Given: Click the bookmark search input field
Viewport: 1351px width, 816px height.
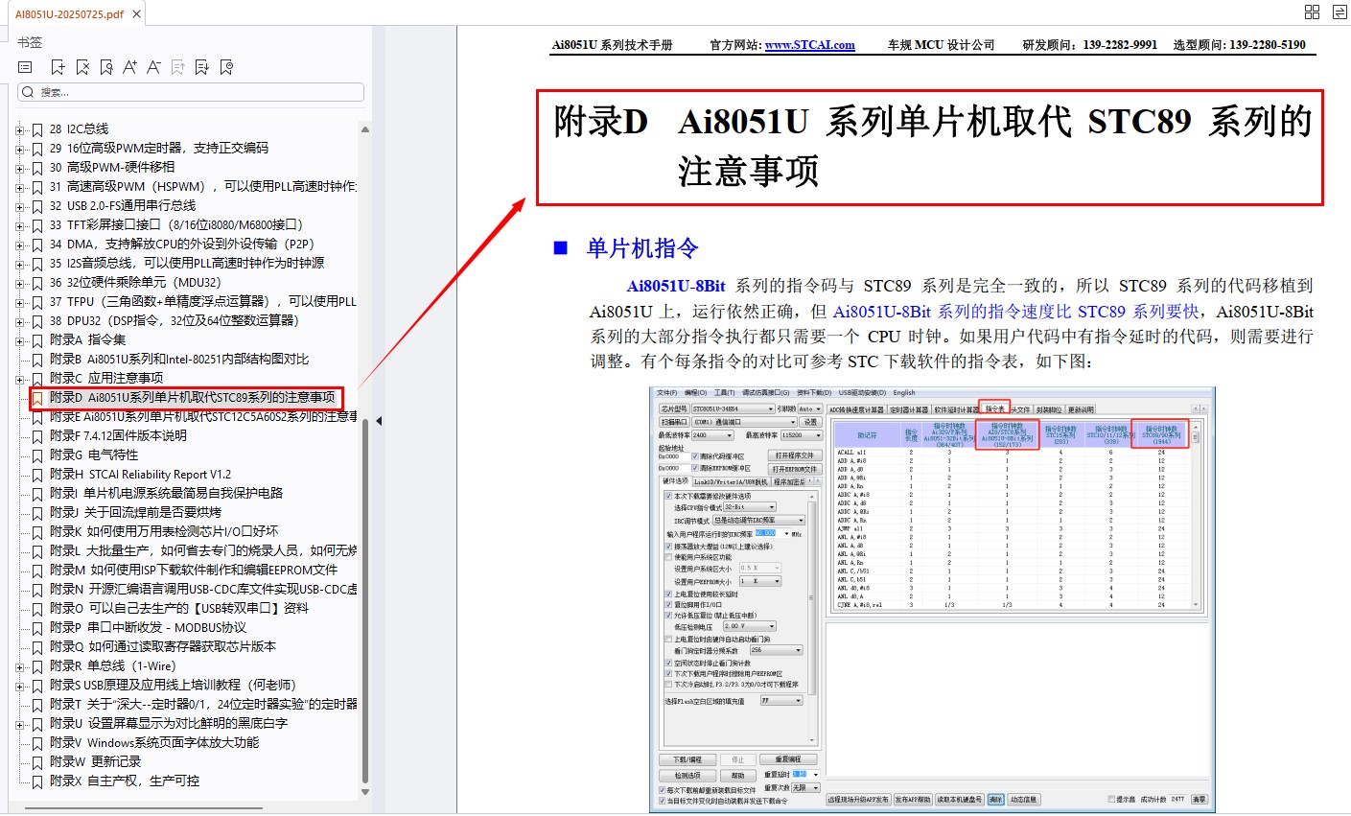Looking at the screenshot, I should tap(191, 92).
